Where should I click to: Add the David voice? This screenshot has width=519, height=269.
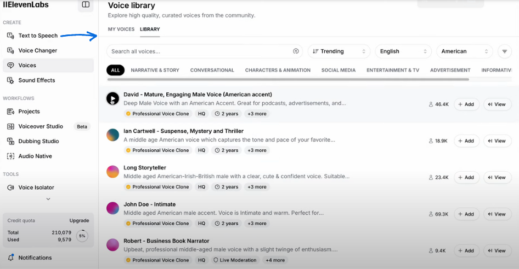pyautogui.click(x=466, y=104)
